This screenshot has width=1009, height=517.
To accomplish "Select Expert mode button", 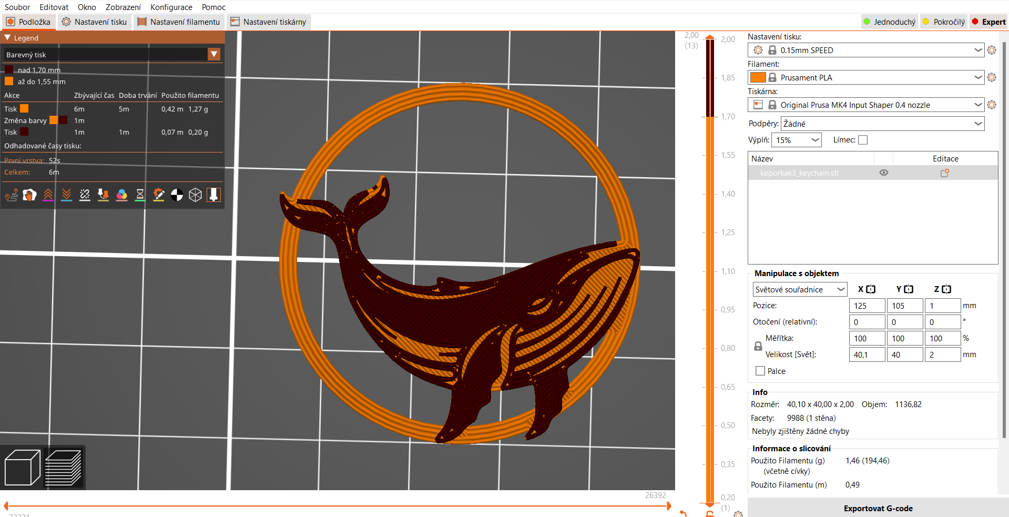I will [x=988, y=22].
